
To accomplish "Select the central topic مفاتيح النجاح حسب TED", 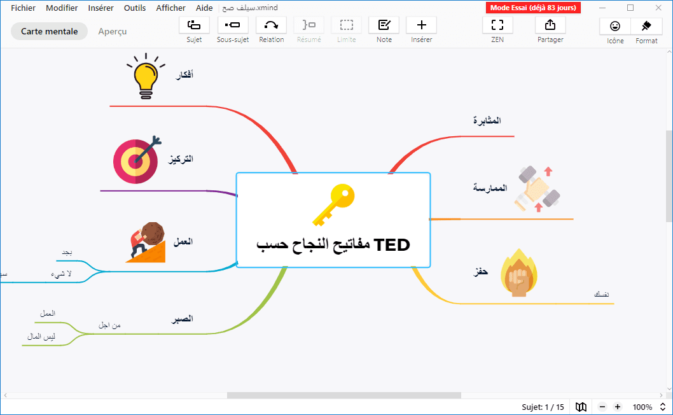I will (333, 220).
